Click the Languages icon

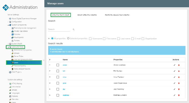click(10, 93)
